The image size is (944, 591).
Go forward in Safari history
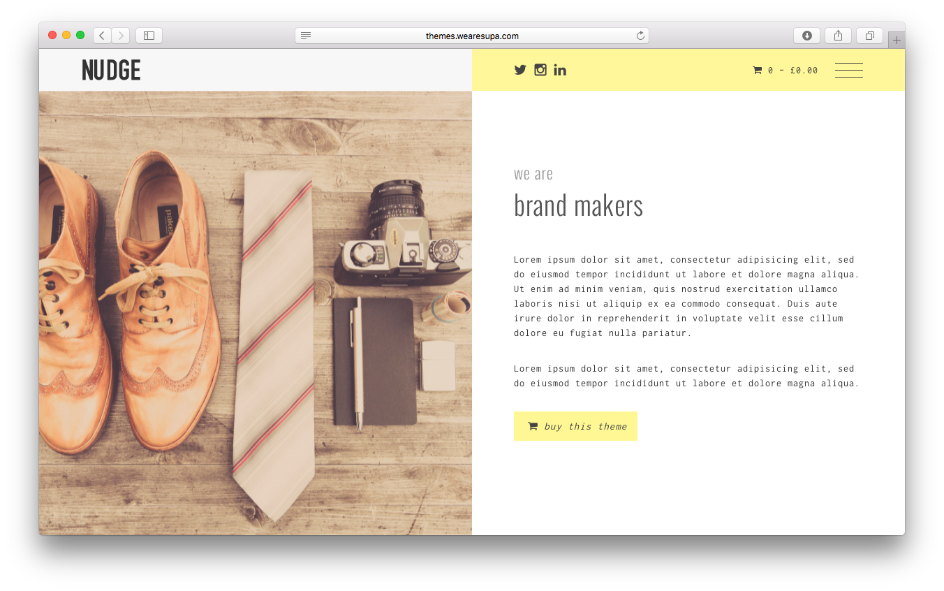pyautogui.click(x=121, y=36)
